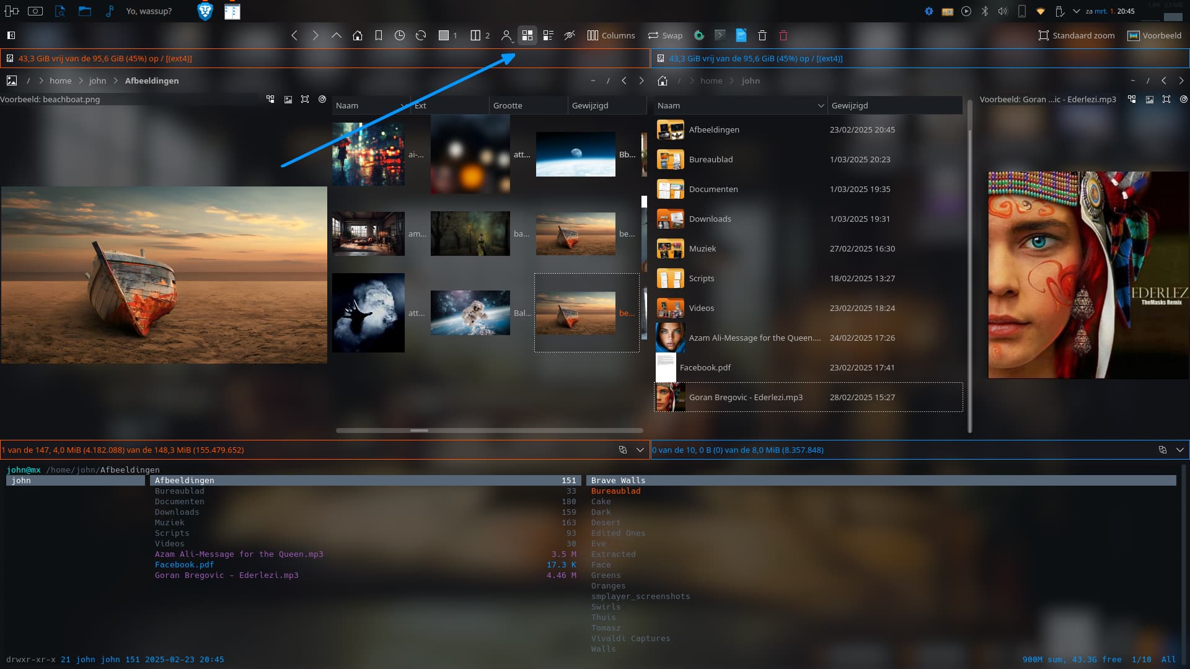Viewport: 1190px width, 669px height.
Task: Open the system tray expand chevron
Action: [1077, 11]
